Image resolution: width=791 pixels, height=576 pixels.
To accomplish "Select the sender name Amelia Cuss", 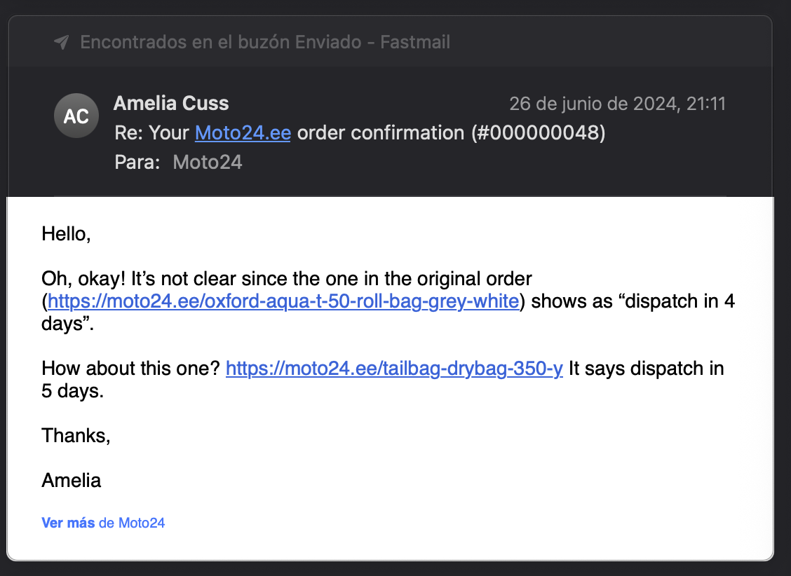I will pyautogui.click(x=171, y=103).
